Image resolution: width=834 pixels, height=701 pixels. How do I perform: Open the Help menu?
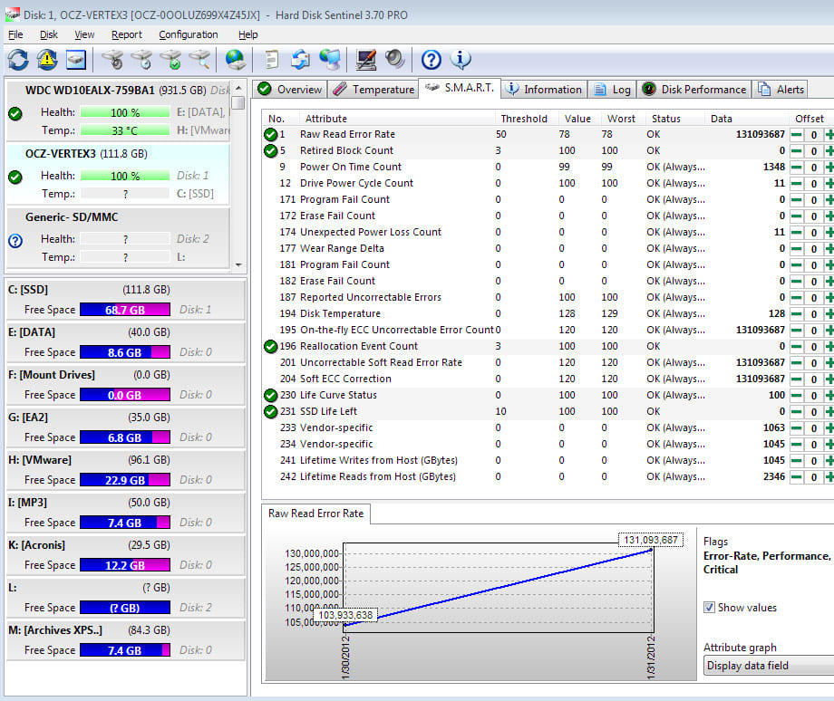point(247,34)
